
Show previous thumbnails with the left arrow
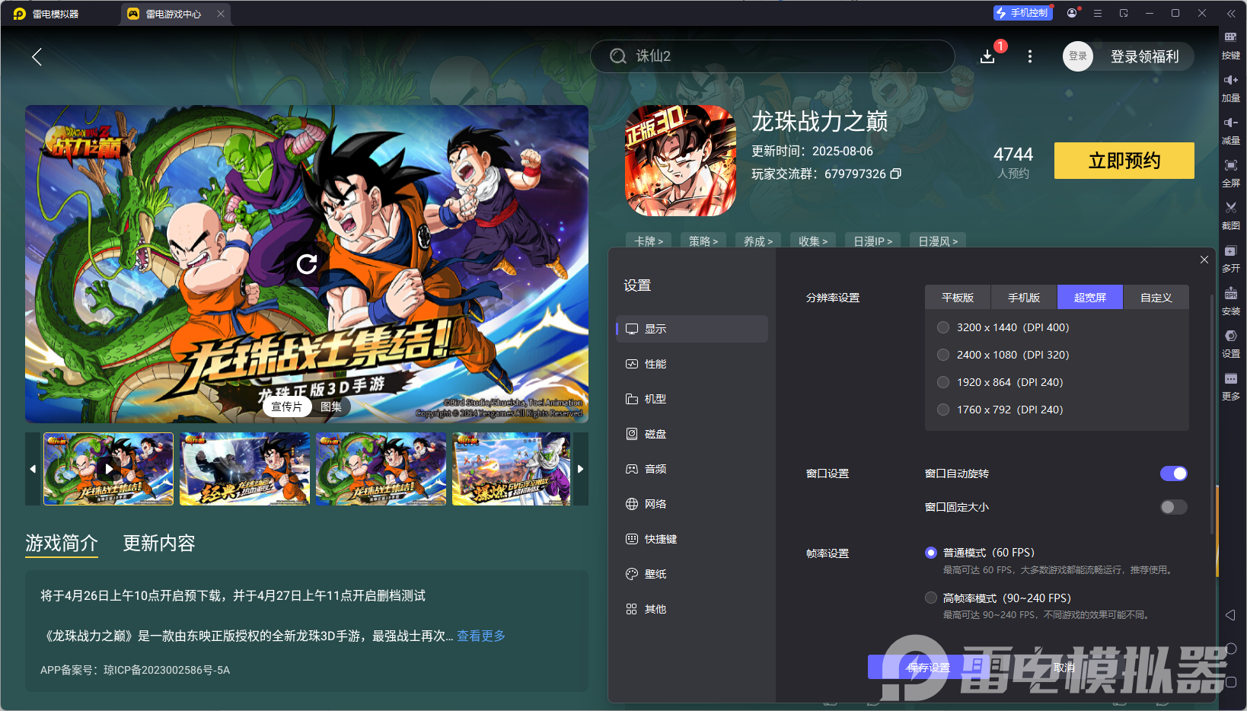(x=33, y=469)
